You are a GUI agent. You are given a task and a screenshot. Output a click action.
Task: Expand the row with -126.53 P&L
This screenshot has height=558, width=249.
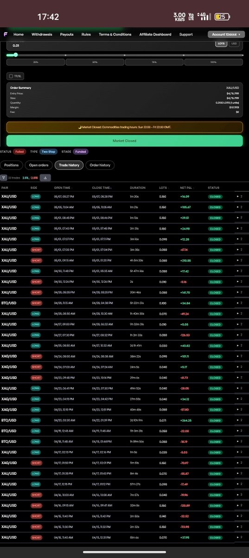240,335
